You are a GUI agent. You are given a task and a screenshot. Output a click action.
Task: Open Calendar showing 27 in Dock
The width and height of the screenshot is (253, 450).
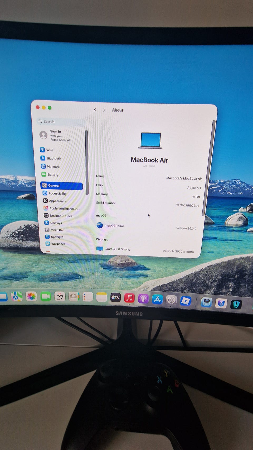click(60, 297)
